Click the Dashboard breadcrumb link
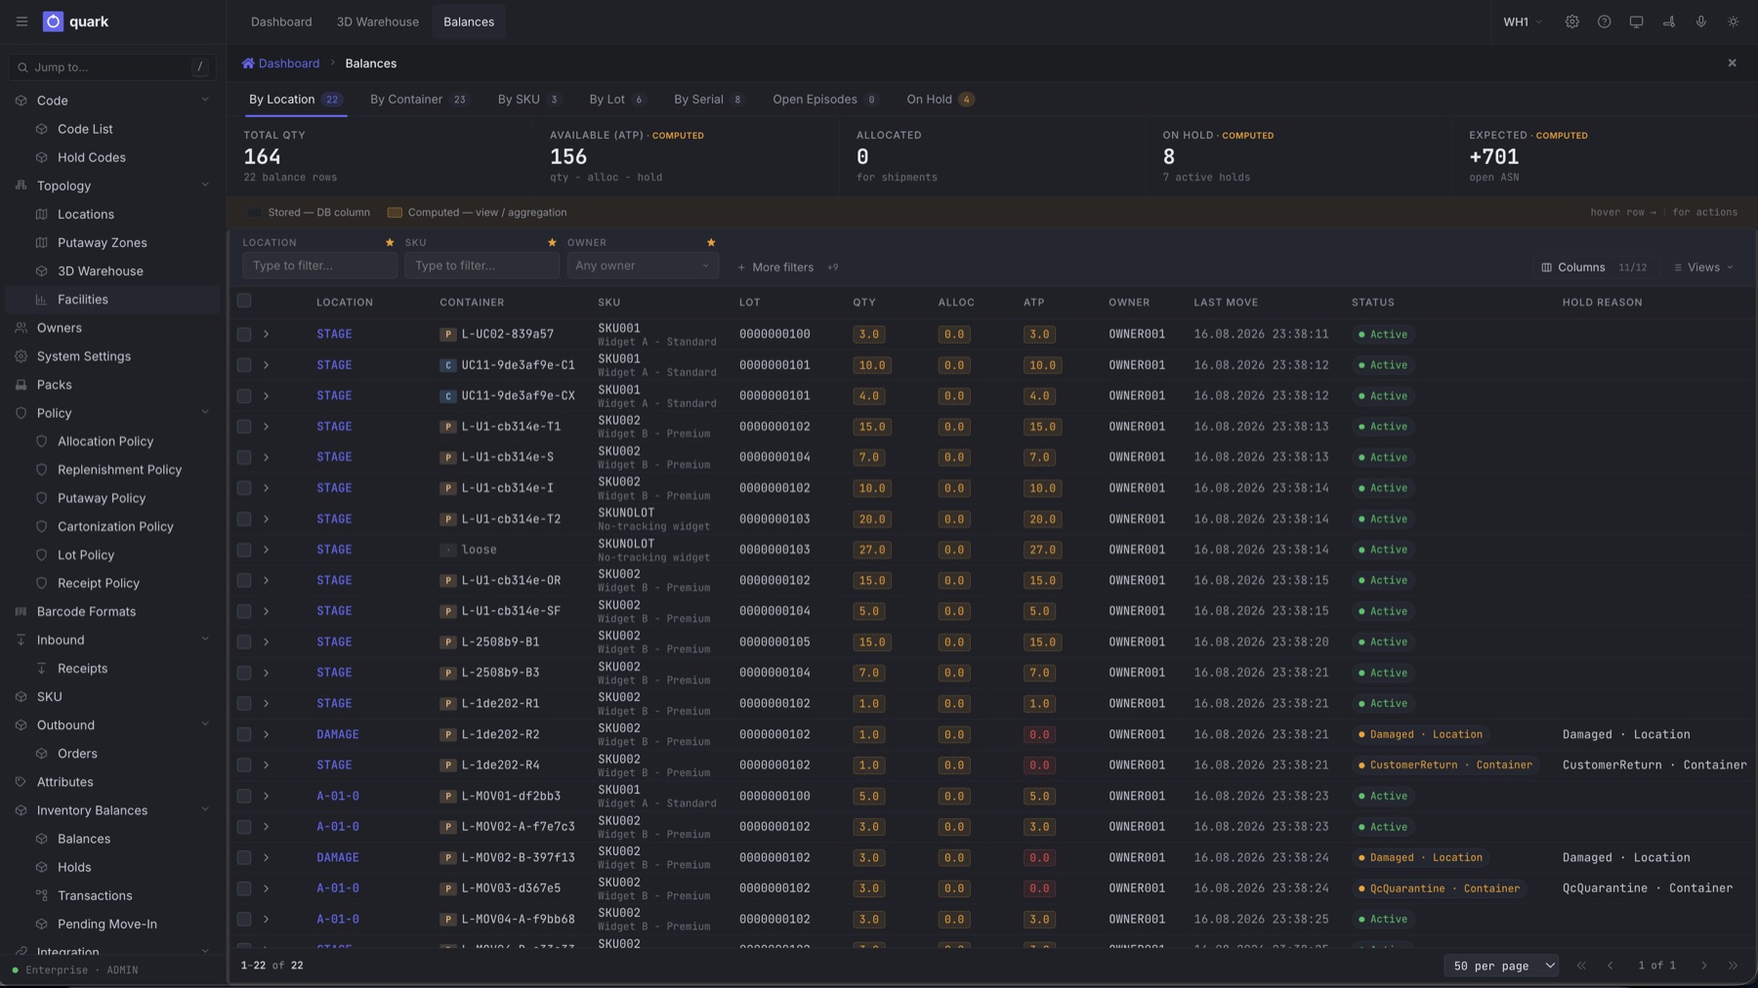The height and width of the screenshot is (988, 1758). click(288, 63)
